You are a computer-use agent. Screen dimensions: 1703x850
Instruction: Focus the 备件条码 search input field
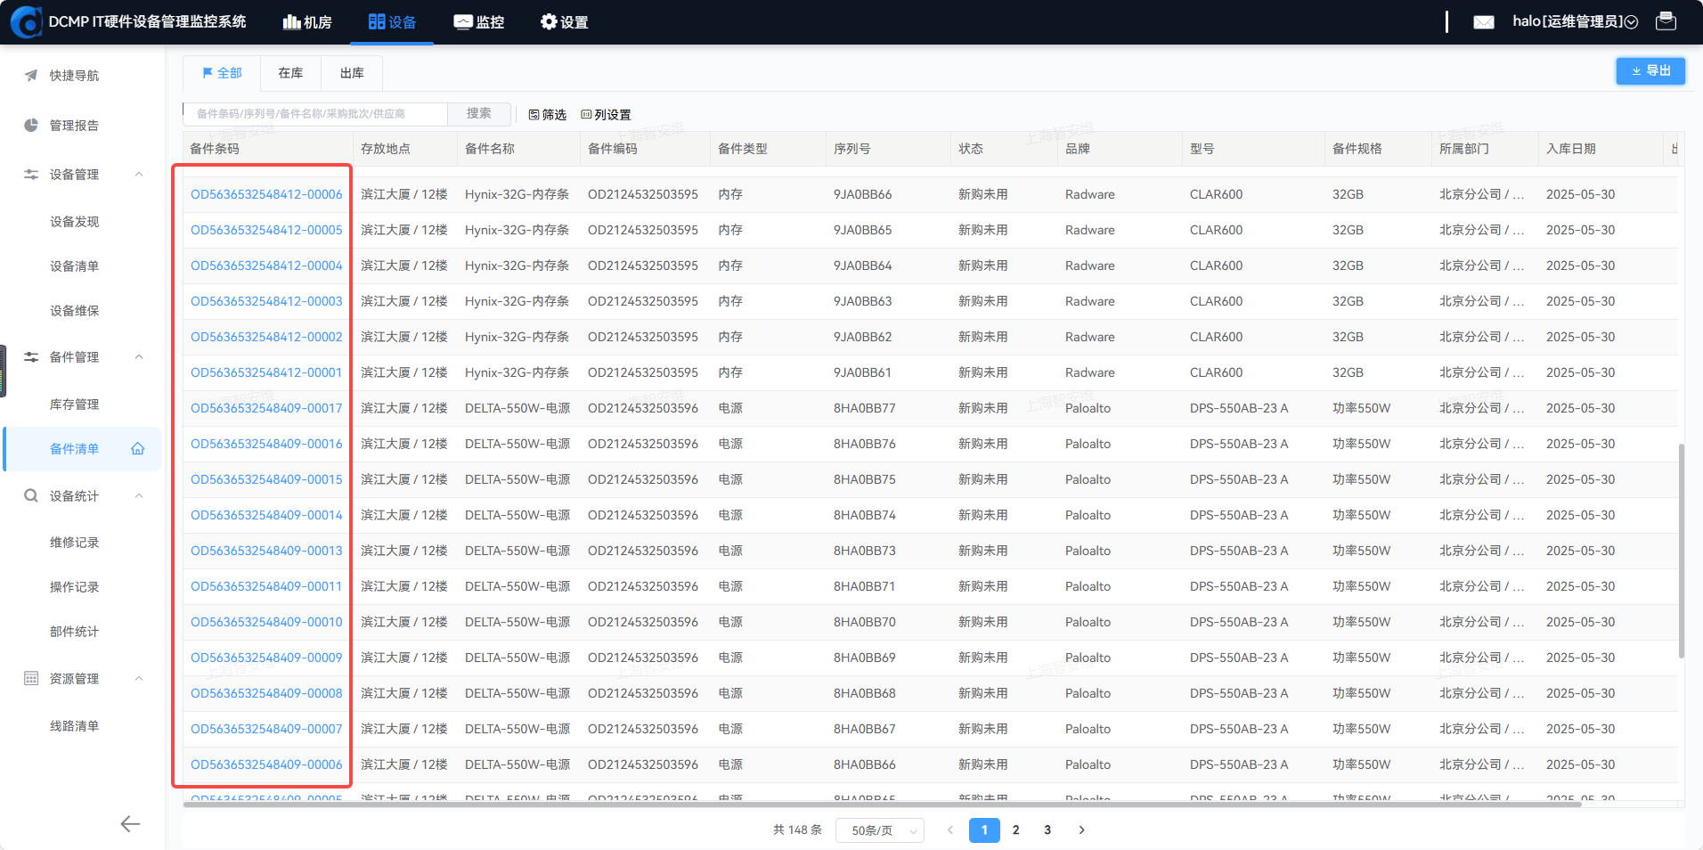[315, 114]
